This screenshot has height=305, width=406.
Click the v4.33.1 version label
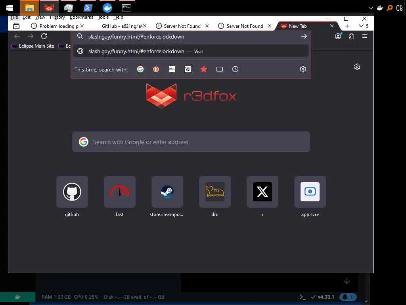coord(326,297)
